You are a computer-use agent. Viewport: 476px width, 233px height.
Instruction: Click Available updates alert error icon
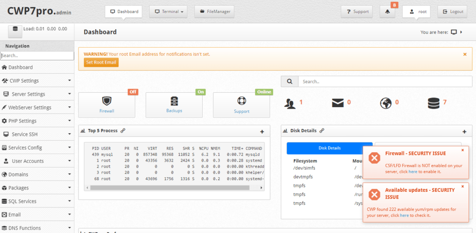click(x=374, y=194)
